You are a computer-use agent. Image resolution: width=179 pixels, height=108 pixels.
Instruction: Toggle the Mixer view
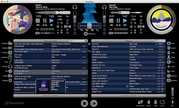[x=169, y=57]
